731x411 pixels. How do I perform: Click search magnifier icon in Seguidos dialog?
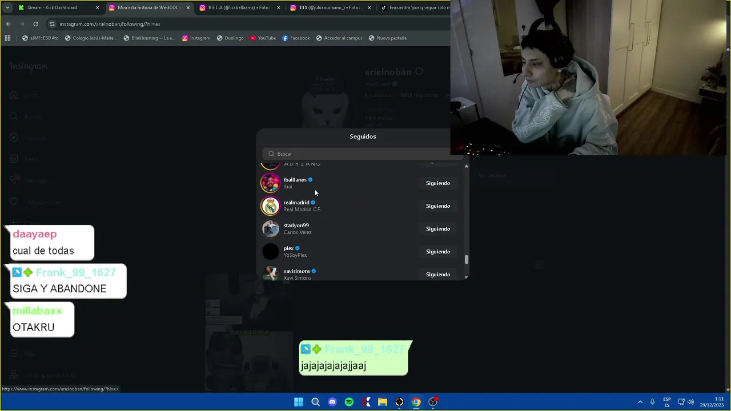[x=271, y=154]
